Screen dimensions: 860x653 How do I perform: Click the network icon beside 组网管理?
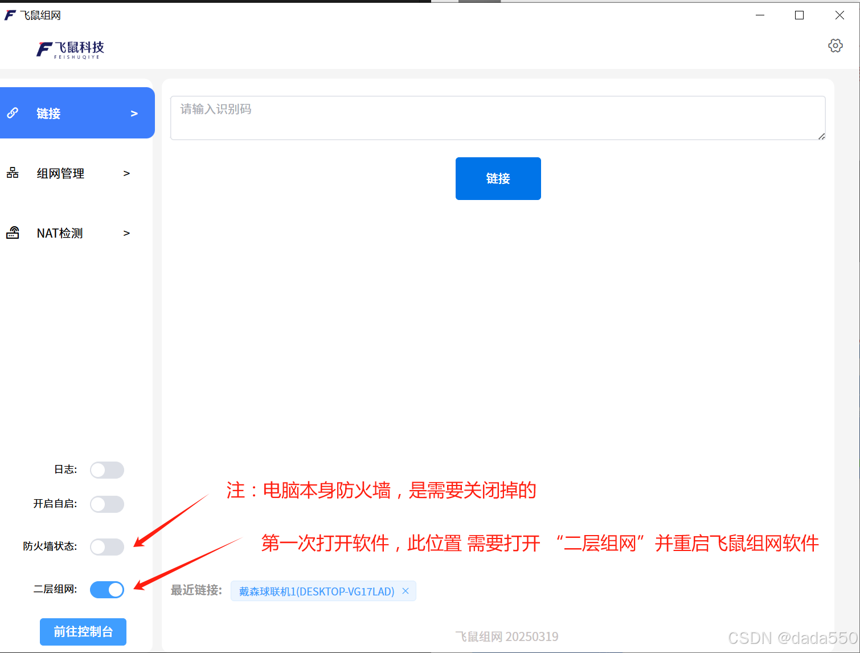13,173
